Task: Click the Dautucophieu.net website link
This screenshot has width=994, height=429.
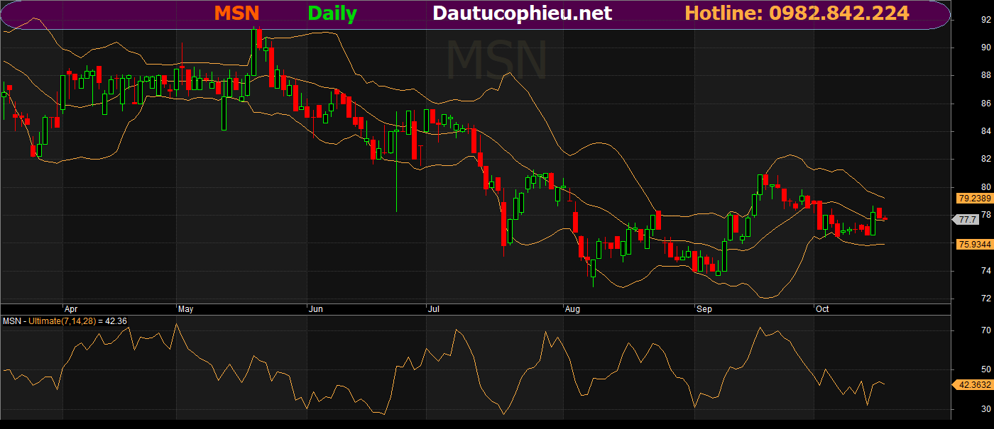Action: coord(522,13)
